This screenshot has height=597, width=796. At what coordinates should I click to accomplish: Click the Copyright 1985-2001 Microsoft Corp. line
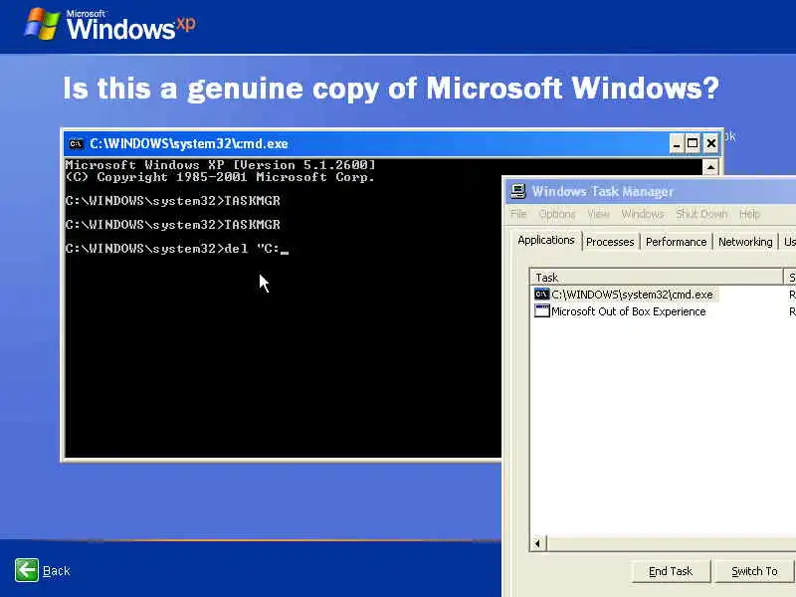[220, 177]
